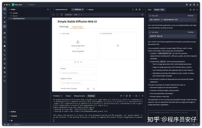Split the editor with the layout icon
This screenshot has width=202, height=128.
(140, 9)
